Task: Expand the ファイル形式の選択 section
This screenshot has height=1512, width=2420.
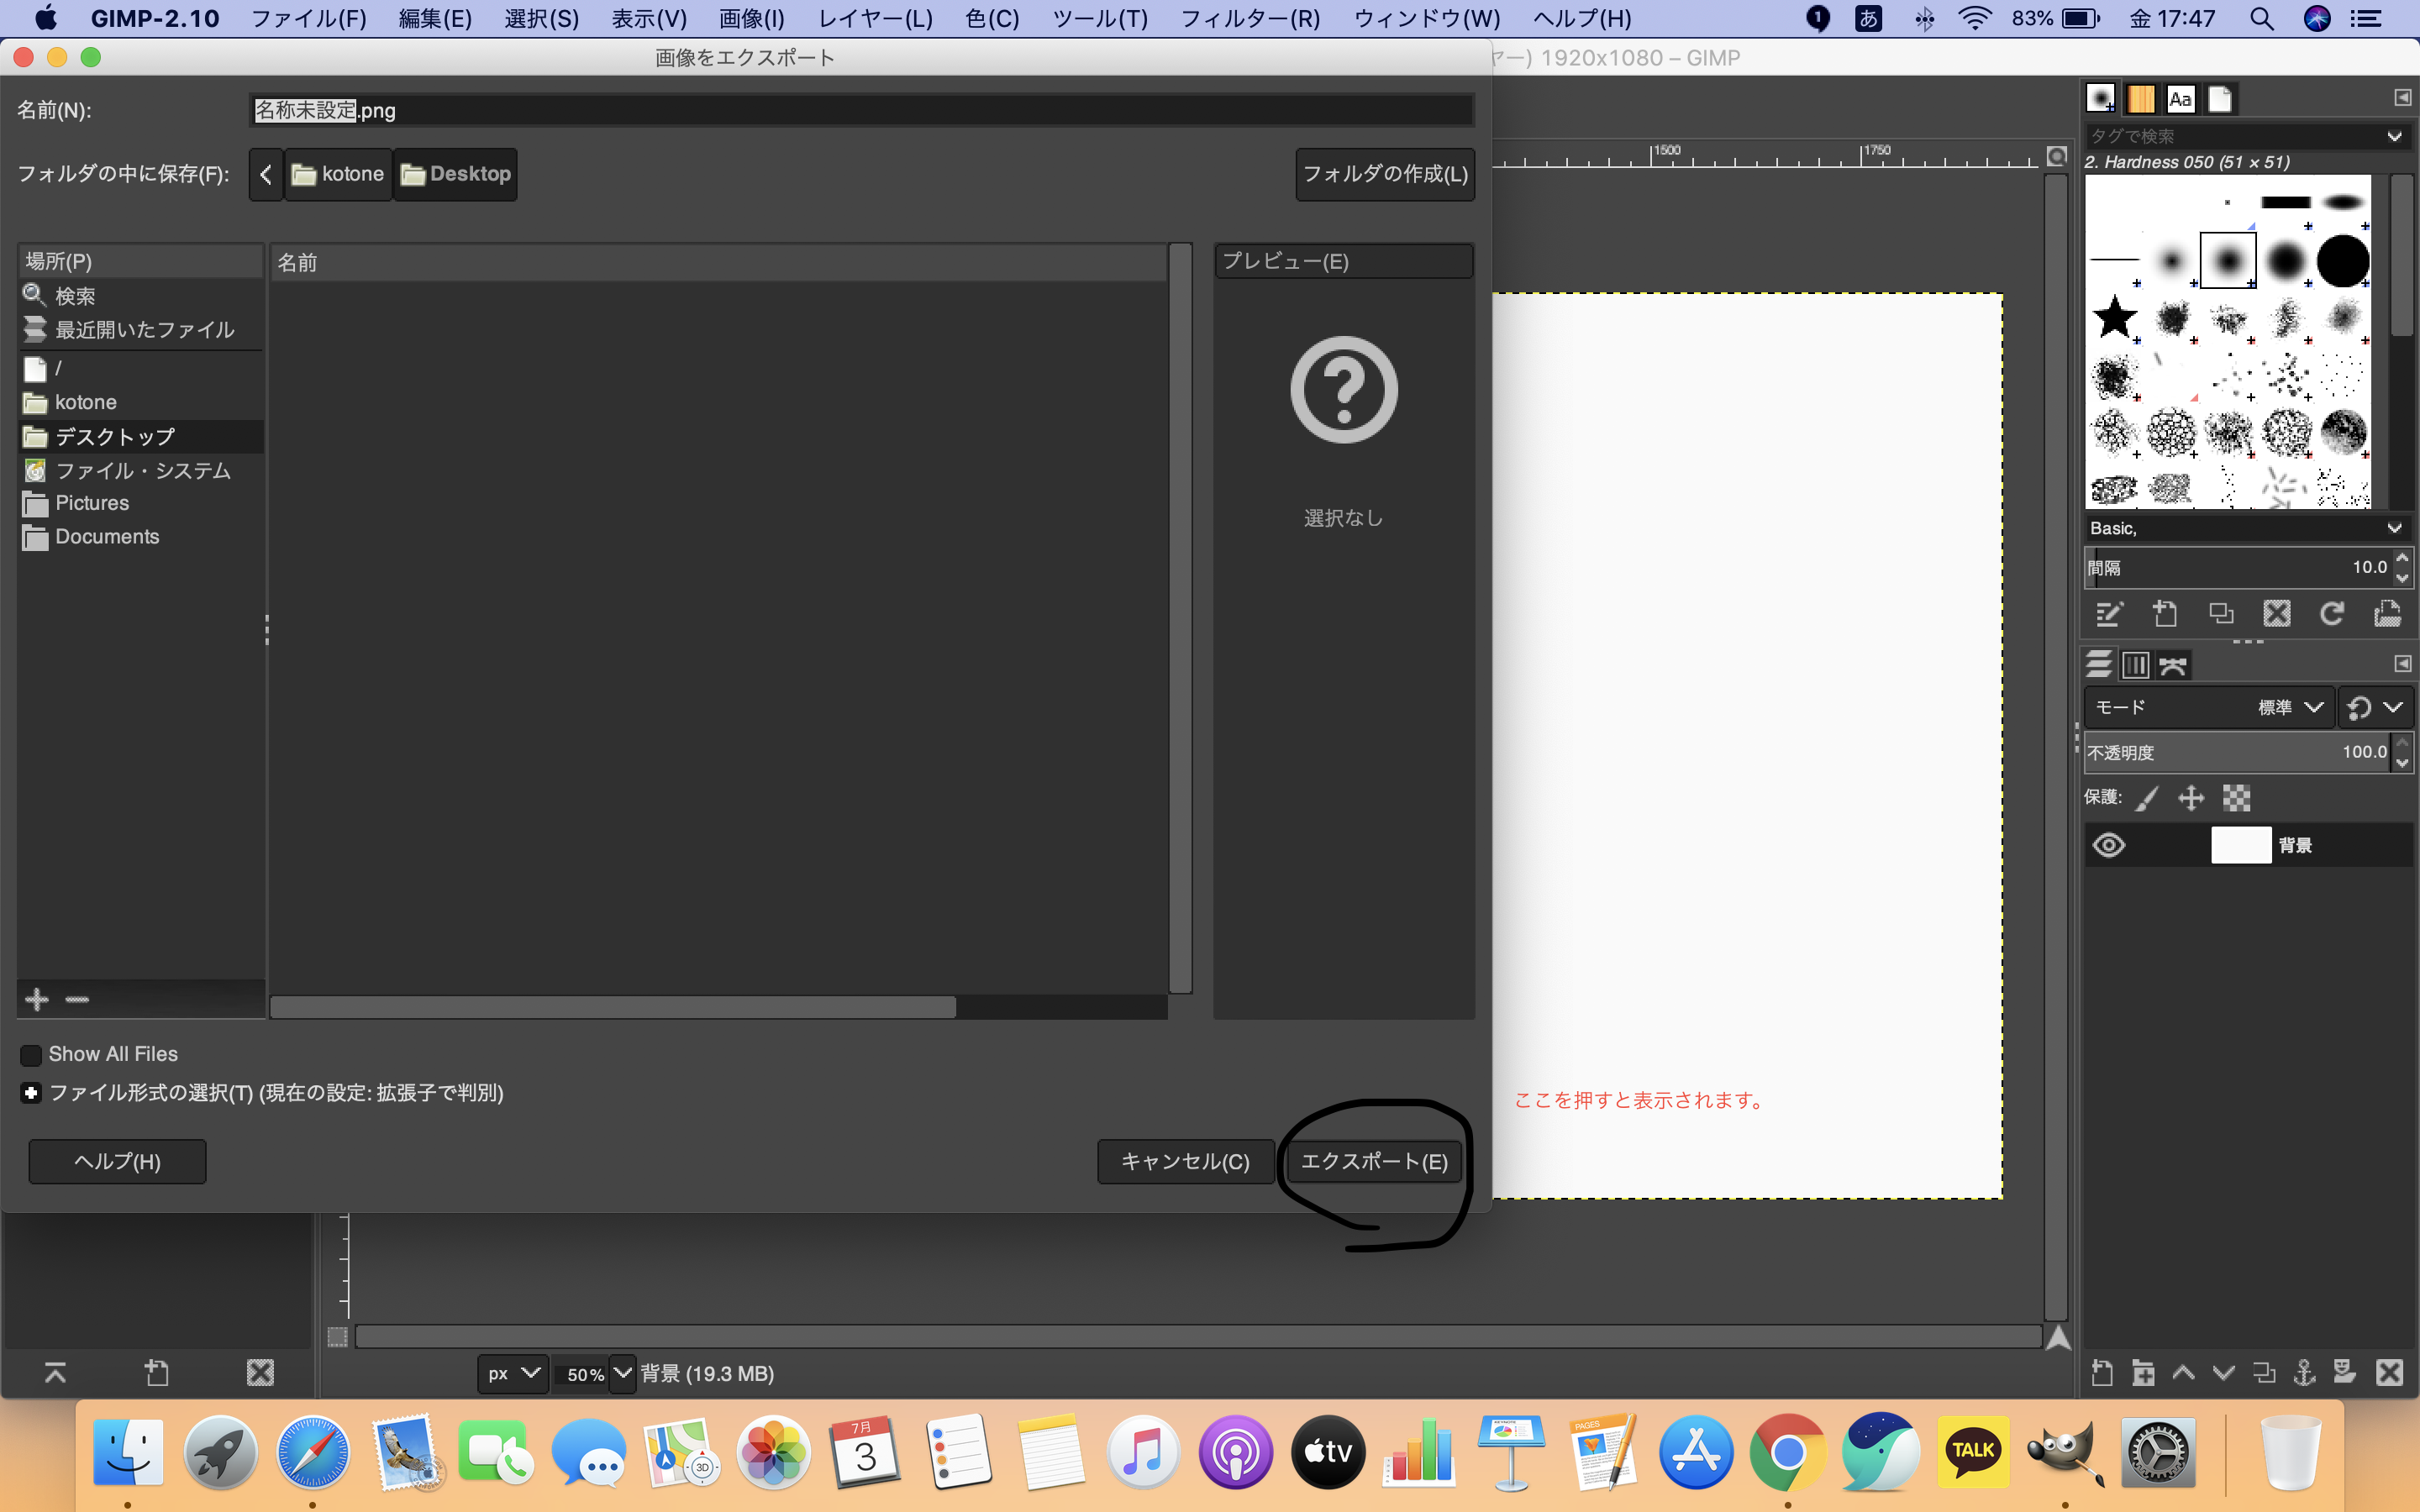Action: pyautogui.click(x=31, y=1093)
